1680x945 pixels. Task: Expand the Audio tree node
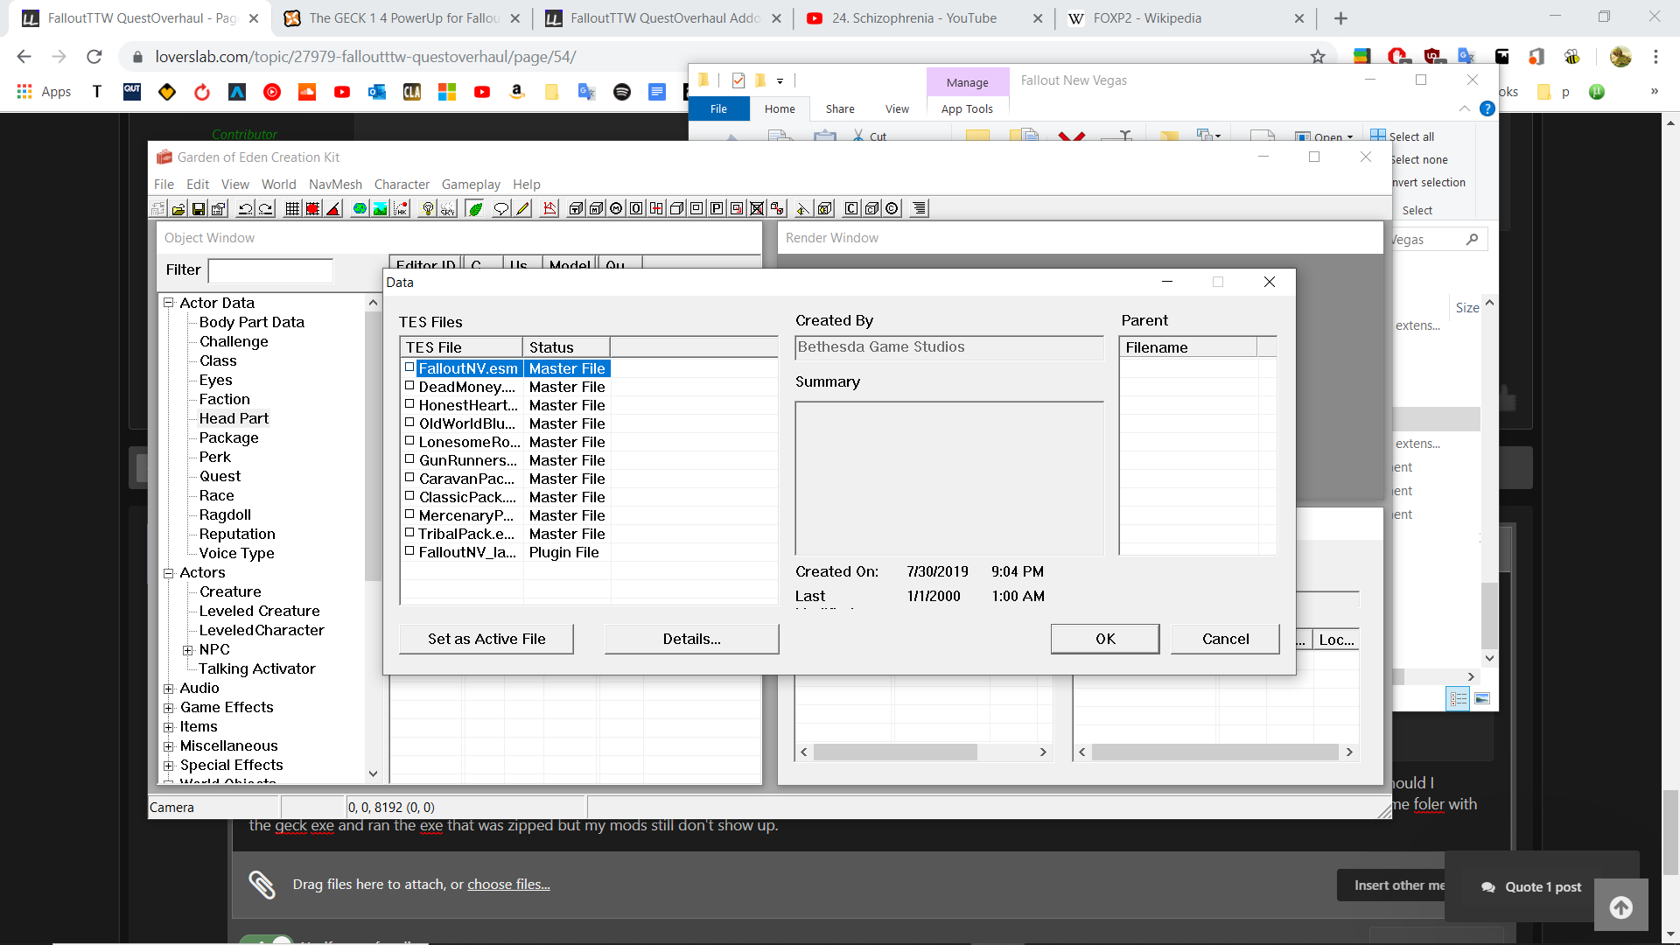(169, 689)
